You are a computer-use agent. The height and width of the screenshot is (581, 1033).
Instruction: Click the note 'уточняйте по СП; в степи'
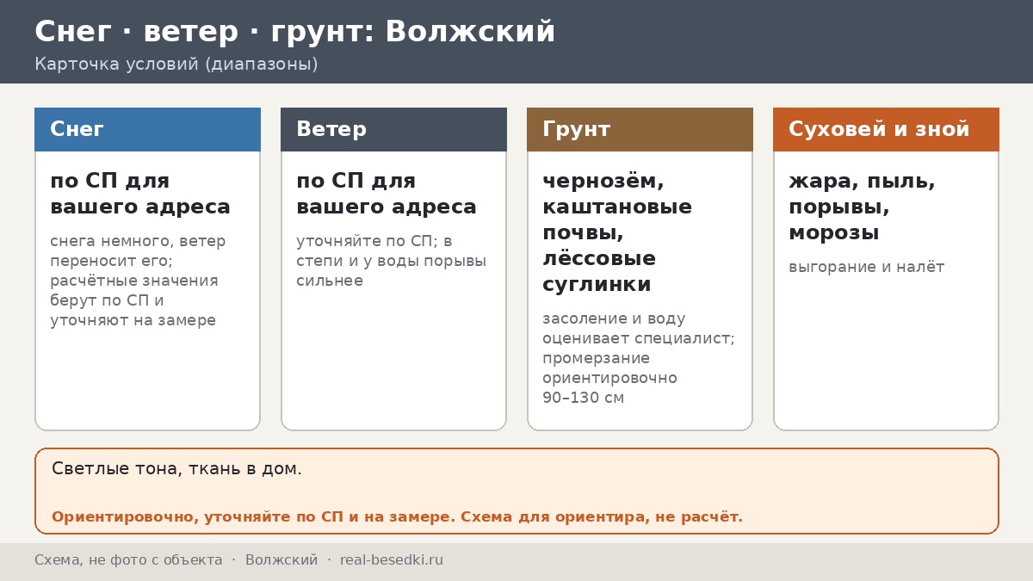click(391, 261)
